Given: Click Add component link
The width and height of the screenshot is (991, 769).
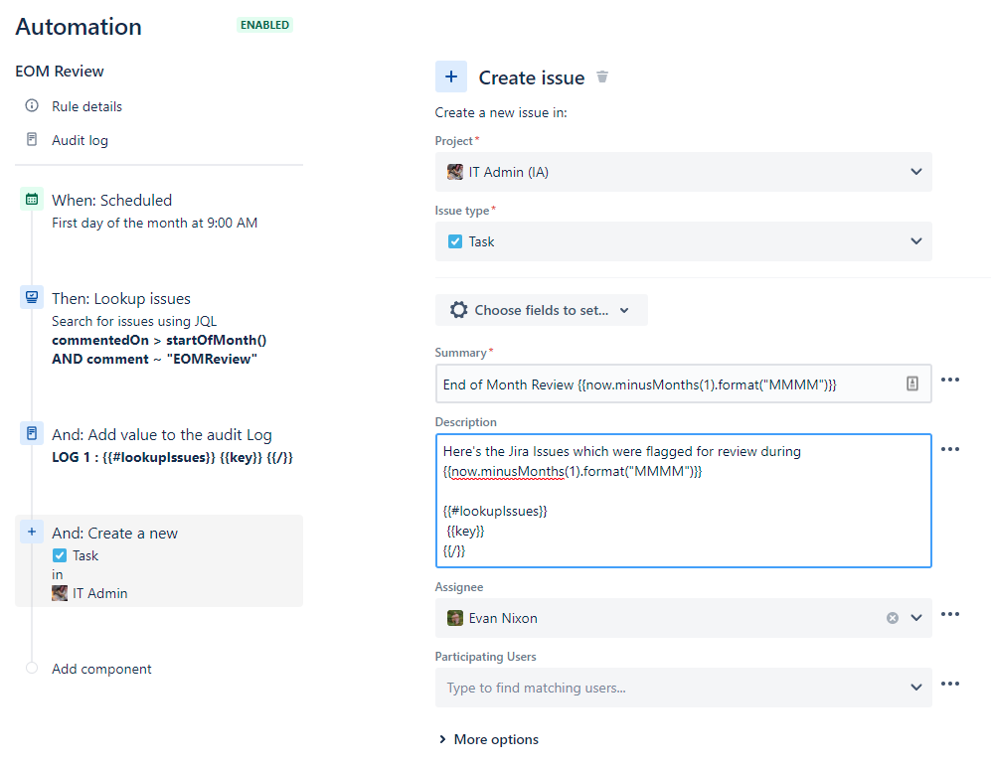Looking at the screenshot, I should pyautogui.click(x=101, y=669).
